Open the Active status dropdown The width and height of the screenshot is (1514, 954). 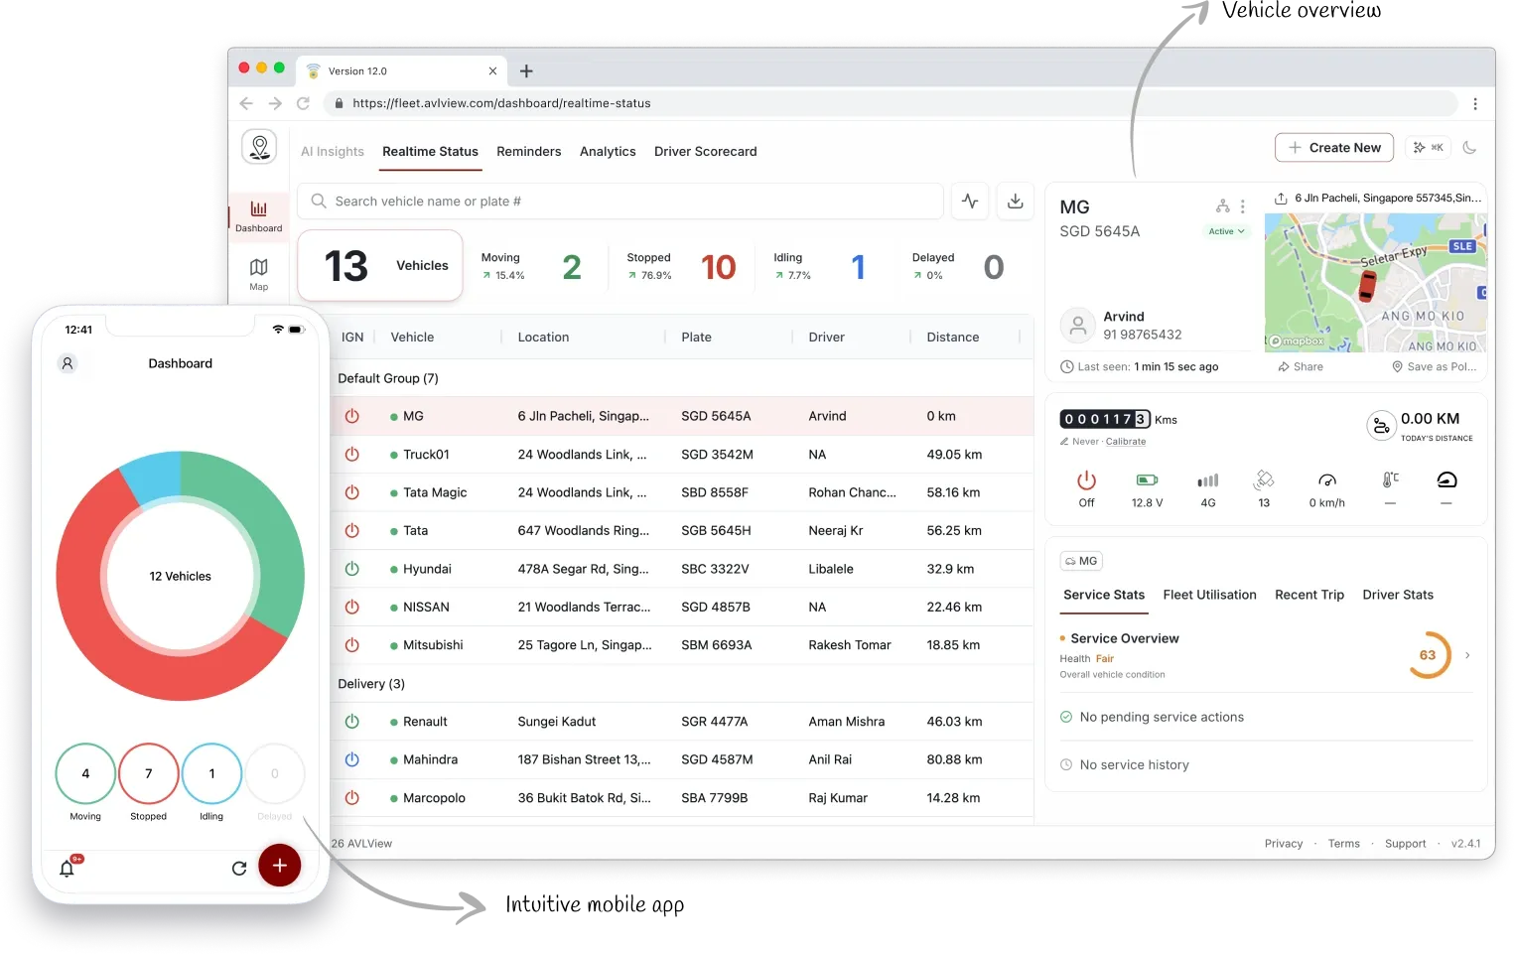(x=1226, y=231)
